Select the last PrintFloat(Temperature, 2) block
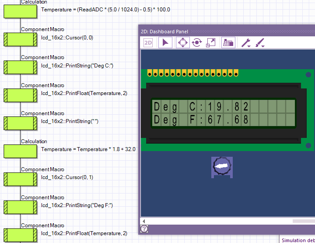The height and width of the screenshot is (243, 315). (x=20, y=236)
